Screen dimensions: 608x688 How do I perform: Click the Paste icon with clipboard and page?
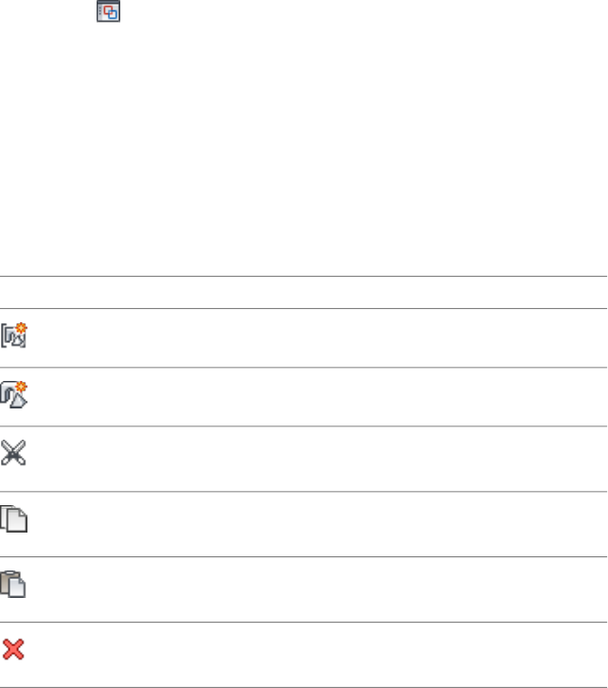pos(14,584)
